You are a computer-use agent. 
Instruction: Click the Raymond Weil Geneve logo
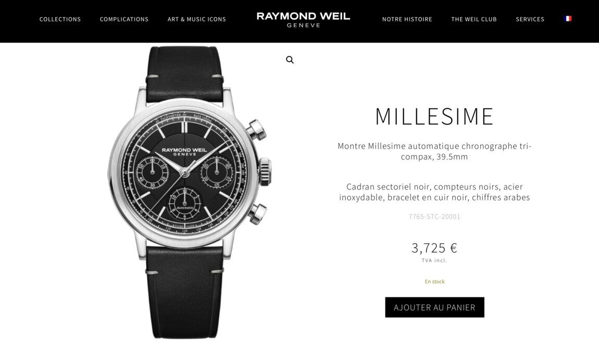[x=303, y=19]
